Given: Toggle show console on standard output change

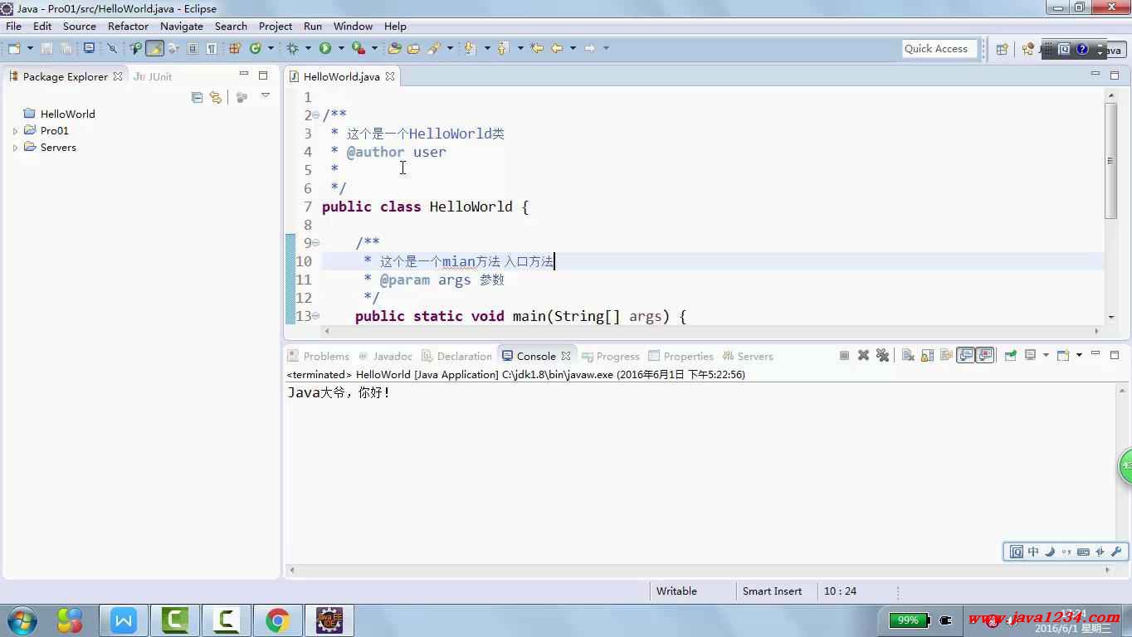Looking at the screenshot, I should 965,356.
